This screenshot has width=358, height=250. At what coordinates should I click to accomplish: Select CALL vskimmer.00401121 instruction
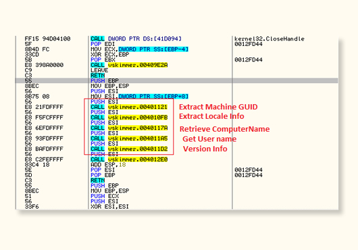tap(129, 107)
